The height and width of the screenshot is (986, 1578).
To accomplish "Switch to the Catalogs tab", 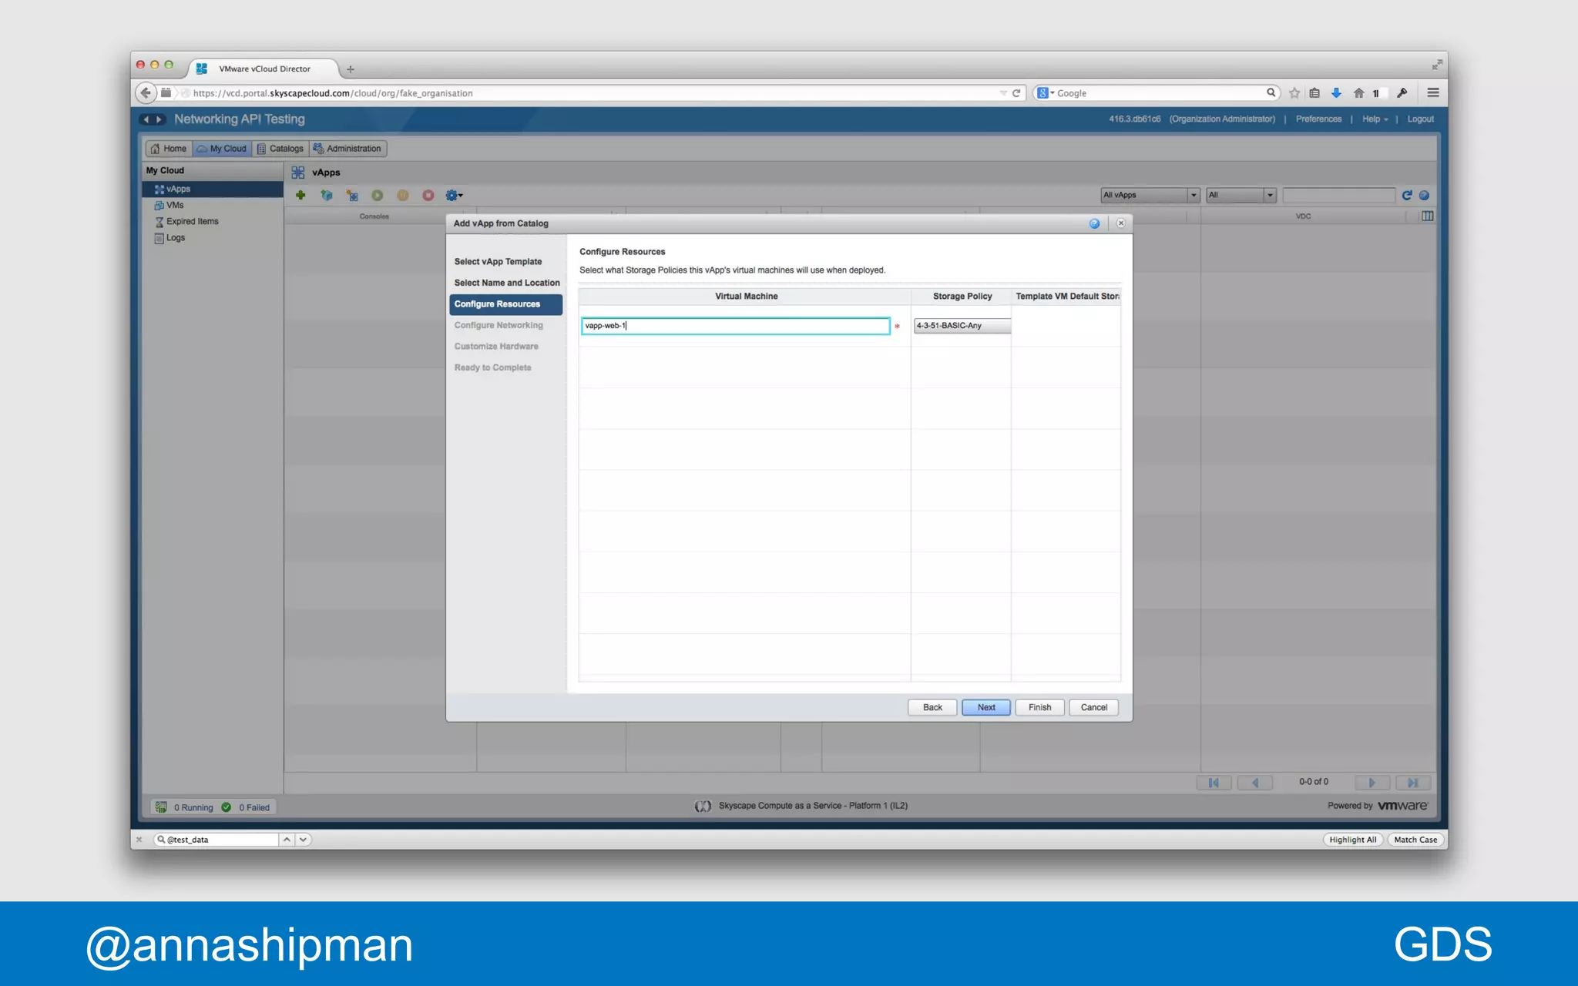I will [280, 149].
